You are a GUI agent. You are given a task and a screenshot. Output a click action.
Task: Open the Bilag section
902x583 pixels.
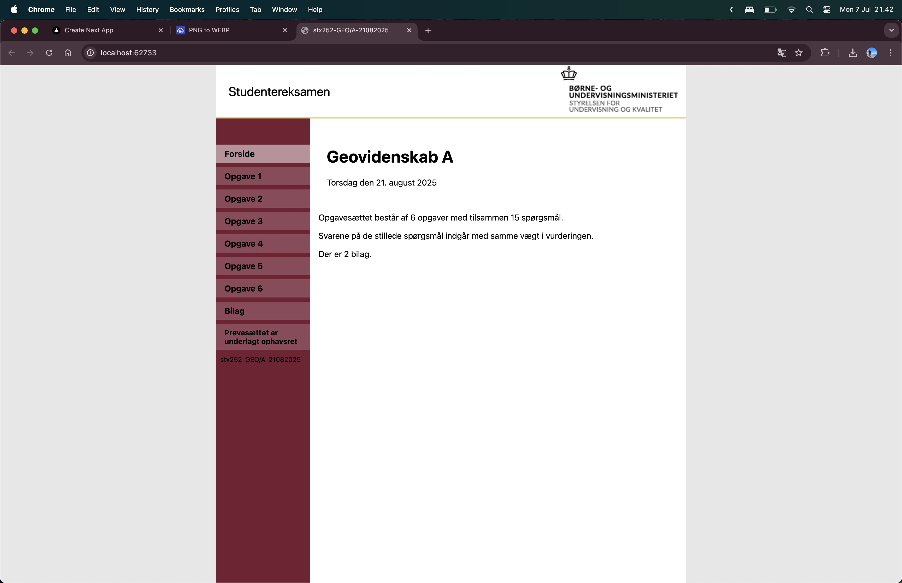tap(234, 311)
